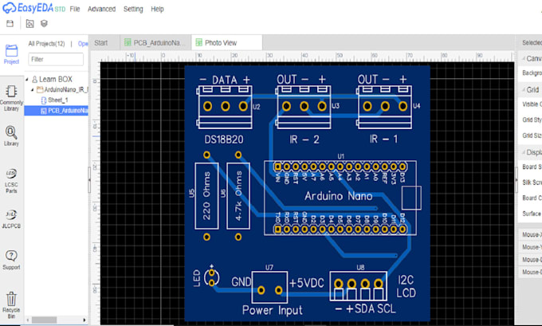Click the EasyEDA cloud logo

[10, 8]
